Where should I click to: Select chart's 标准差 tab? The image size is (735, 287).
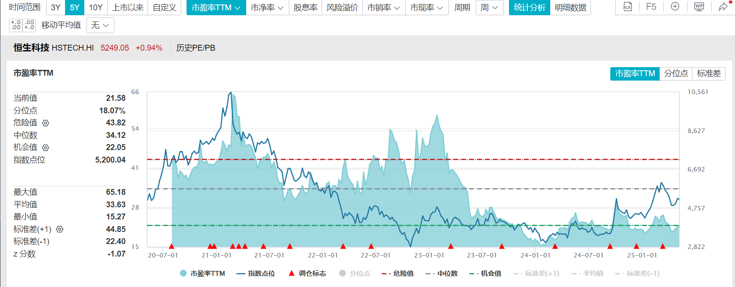pyautogui.click(x=709, y=73)
